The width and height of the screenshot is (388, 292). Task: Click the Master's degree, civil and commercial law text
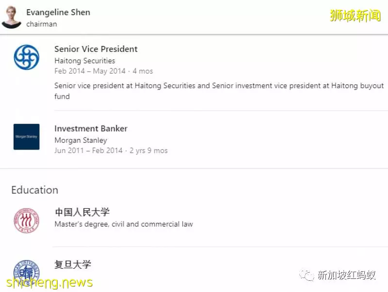coord(124,224)
